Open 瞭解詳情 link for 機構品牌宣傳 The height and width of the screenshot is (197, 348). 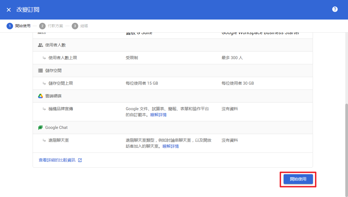click(x=158, y=115)
